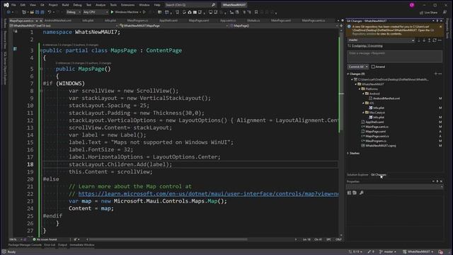
Task: Click the master branch in status bar
Action: [388, 252]
